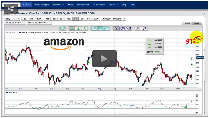Viewport: 209px width, 118px height.
Task: Play the Amazon chart video
Action: [x=104, y=59]
